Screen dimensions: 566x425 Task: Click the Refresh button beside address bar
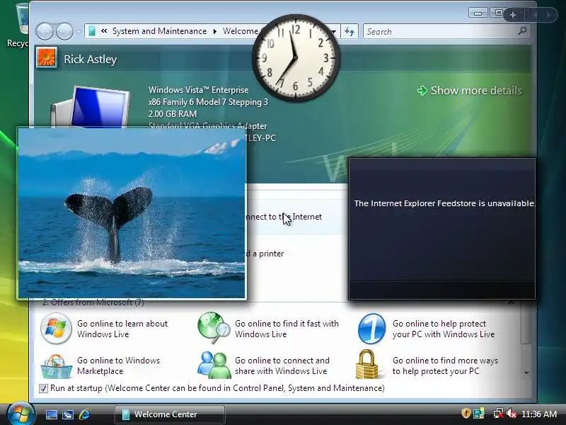(x=349, y=31)
